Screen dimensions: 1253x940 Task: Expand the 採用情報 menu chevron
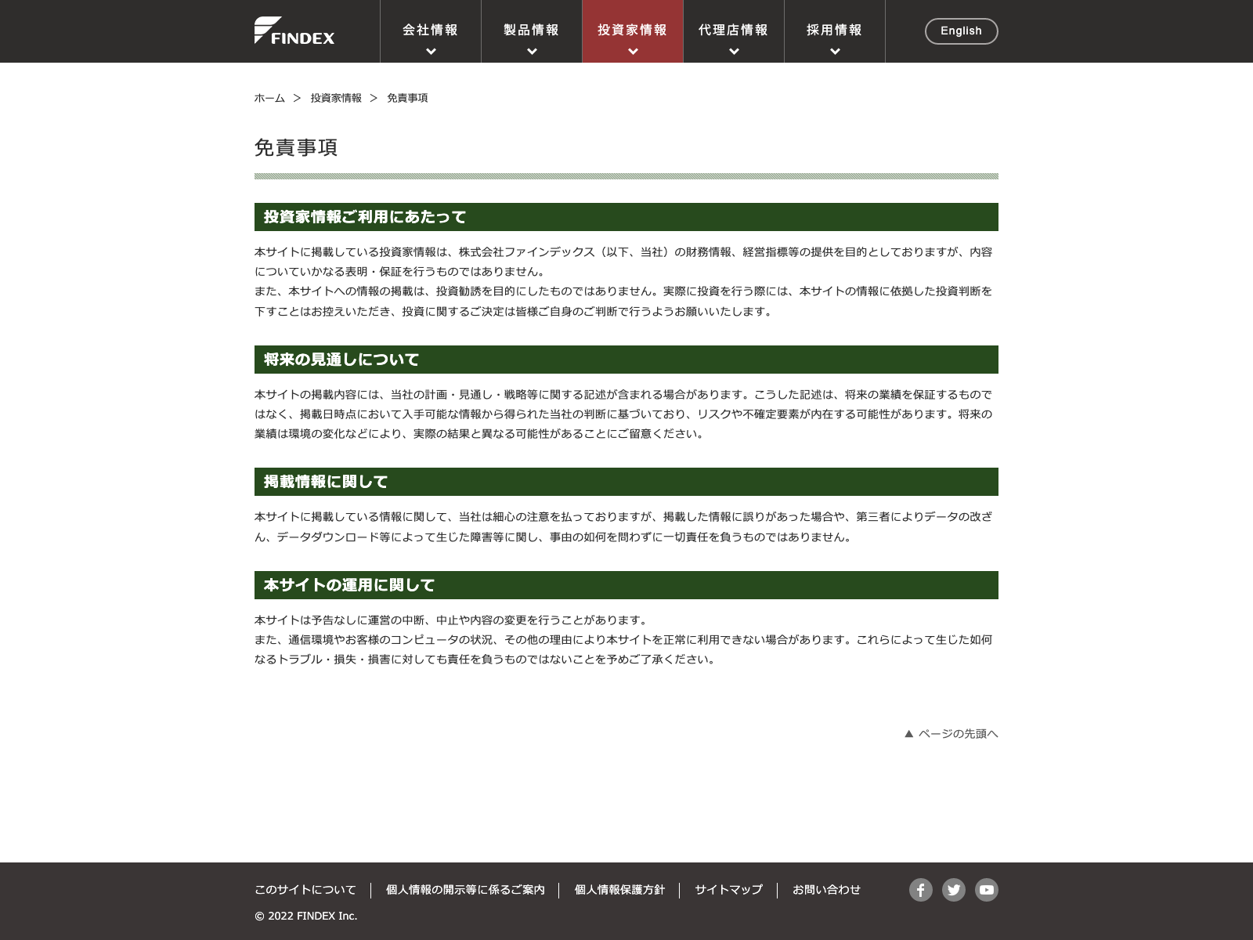(x=835, y=52)
